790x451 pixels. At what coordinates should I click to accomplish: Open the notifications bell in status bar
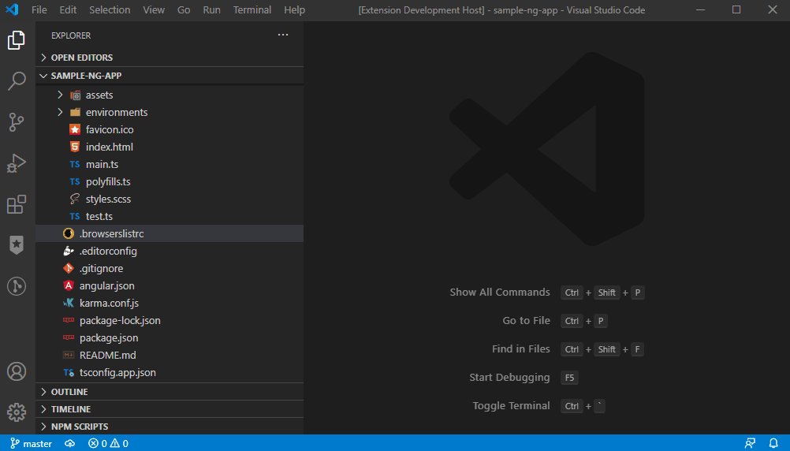[x=773, y=443]
